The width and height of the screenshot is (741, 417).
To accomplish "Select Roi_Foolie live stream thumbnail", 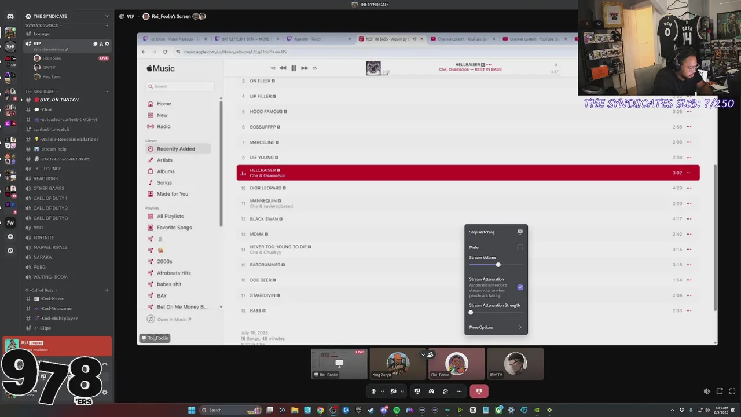I will 339,363.
